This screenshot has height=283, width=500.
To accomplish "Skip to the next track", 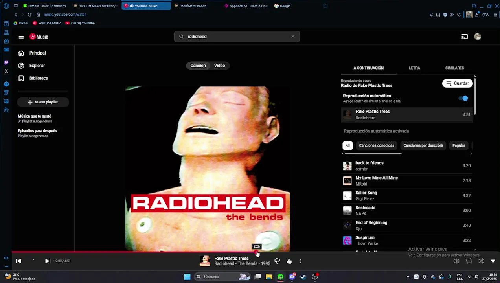I will [x=48, y=261].
